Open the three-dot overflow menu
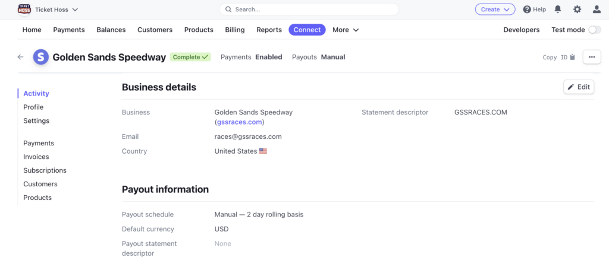Screen dimensions: 609x270 [591, 57]
